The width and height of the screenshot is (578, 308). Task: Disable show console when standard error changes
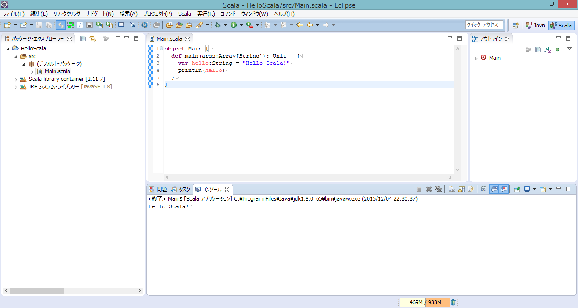pyautogui.click(x=504, y=189)
